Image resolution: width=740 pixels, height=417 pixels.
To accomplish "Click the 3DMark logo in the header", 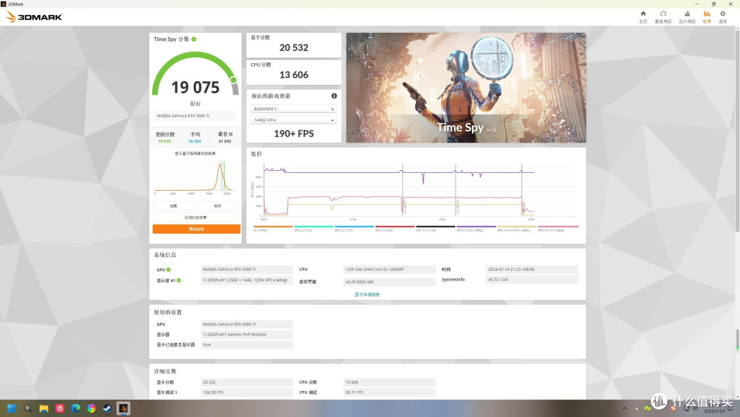I will [34, 17].
